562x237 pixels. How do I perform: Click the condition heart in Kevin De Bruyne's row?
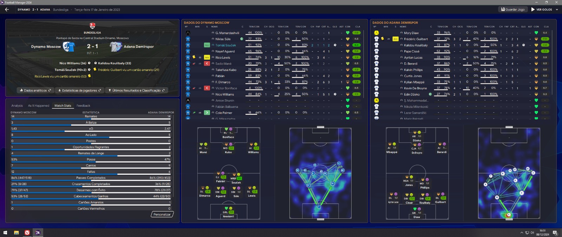click(536, 88)
